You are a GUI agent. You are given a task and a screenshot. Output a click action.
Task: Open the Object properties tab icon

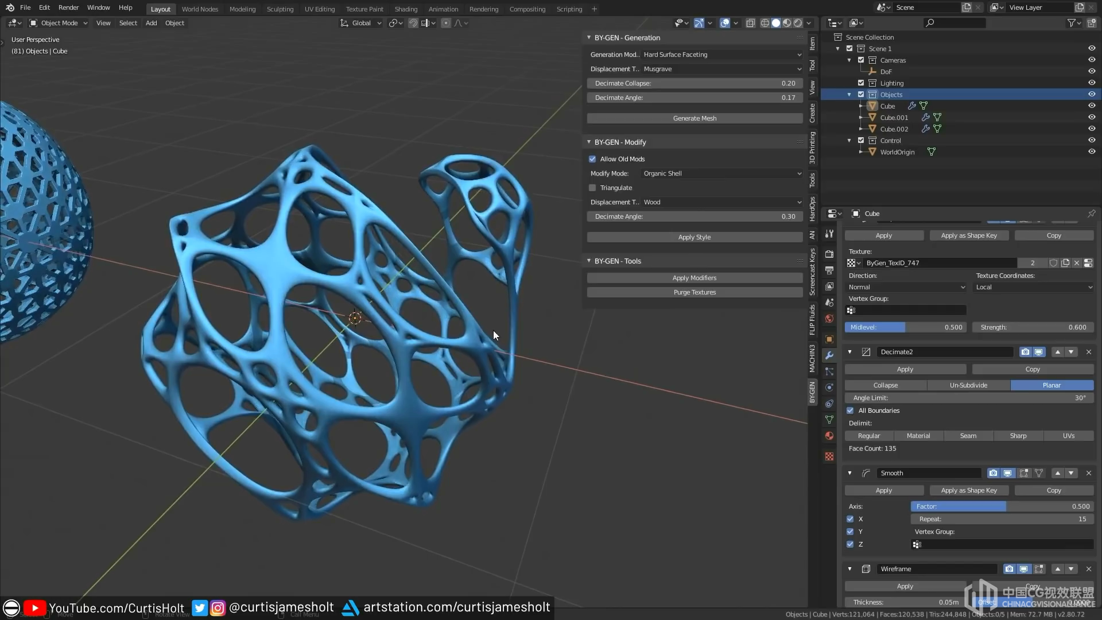point(829,339)
